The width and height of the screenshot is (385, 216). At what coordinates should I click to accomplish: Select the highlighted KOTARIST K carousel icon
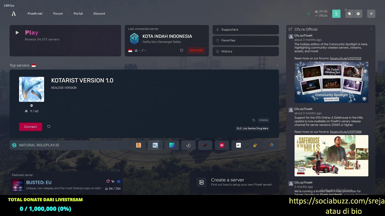(155, 145)
